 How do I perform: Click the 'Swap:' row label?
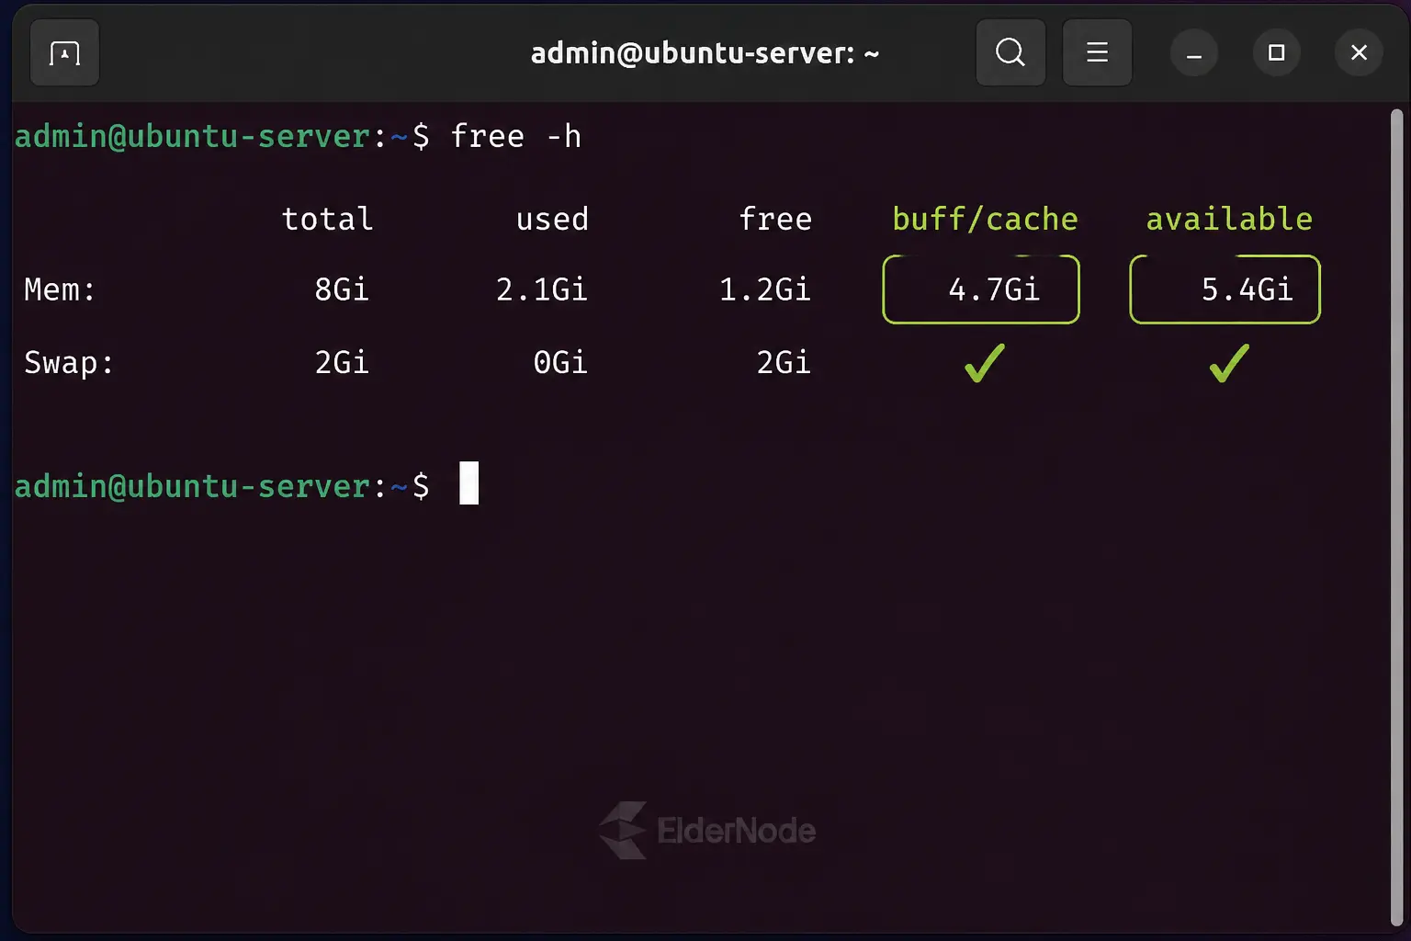pyautogui.click(x=69, y=363)
